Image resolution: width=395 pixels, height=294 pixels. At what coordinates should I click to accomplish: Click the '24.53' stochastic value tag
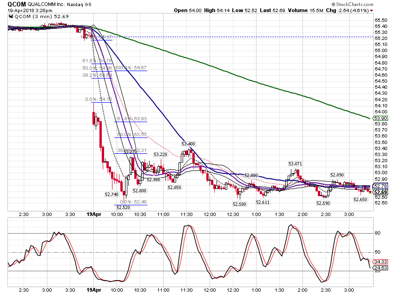[x=381, y=268]
